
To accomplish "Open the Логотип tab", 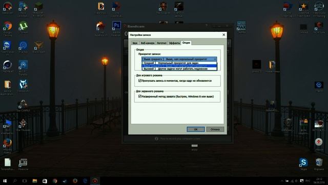I will tap(161, 43).
